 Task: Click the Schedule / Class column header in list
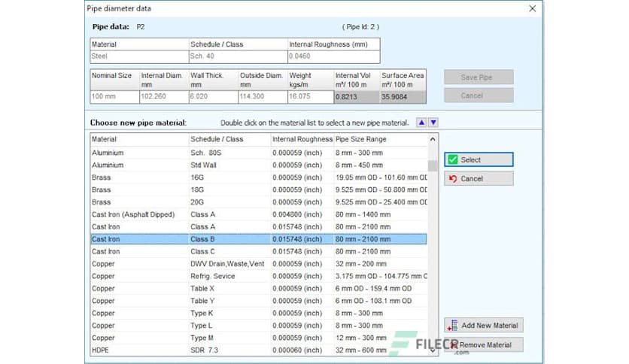228,139
